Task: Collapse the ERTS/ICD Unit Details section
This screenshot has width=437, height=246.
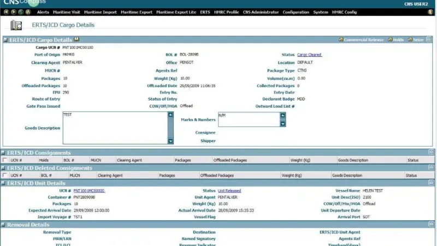Action: pyautogui.click(x=3, y=183)
